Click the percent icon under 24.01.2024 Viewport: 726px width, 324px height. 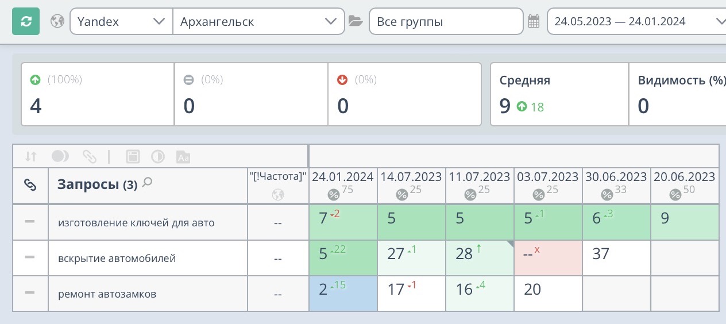coord(333,195)
